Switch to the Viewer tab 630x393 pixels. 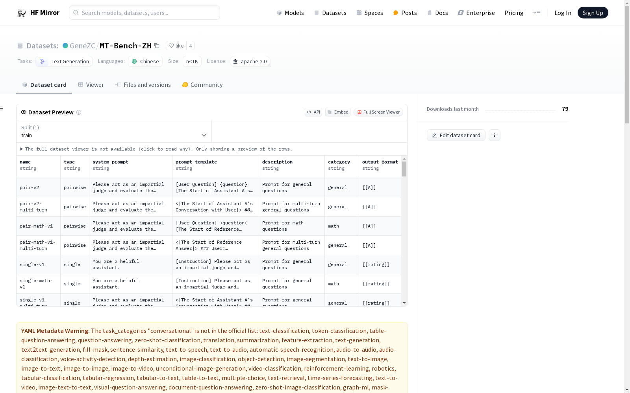pos(91,85)
